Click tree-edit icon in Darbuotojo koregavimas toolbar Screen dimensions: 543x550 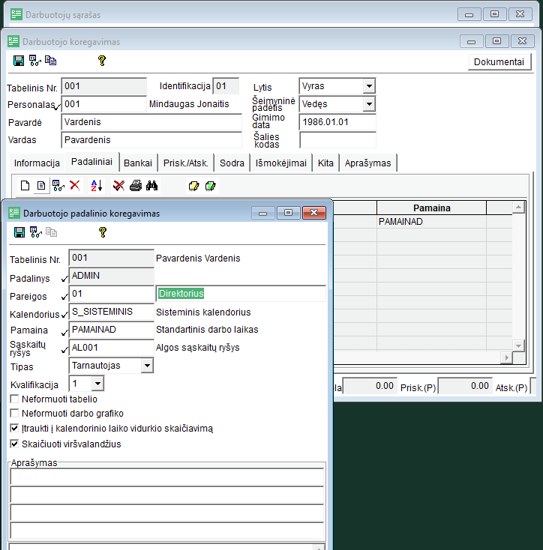coord(34,61)
